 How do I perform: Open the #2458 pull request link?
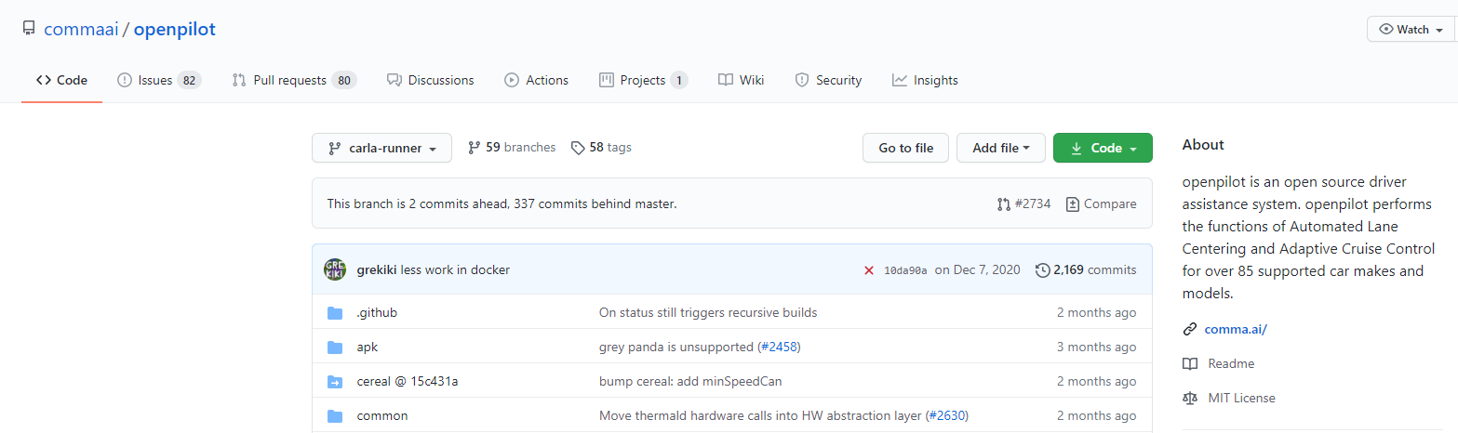point(779,347)
